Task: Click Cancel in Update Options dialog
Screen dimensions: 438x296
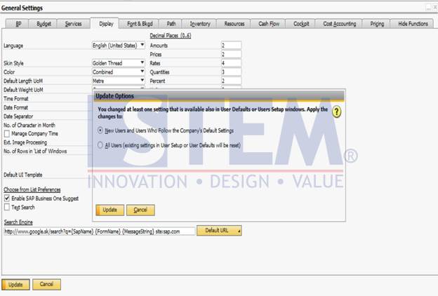Action: click(x=140, y=210)
